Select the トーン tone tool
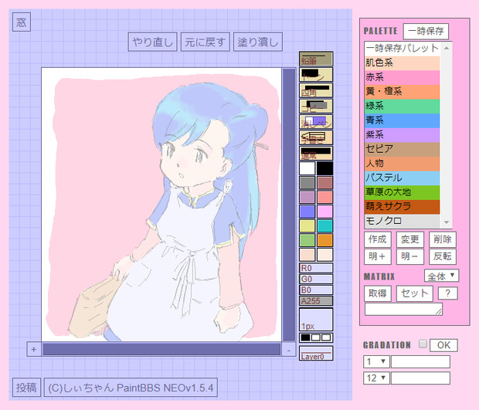The width and height of the screenshot is (479, 410). [315, 75]
